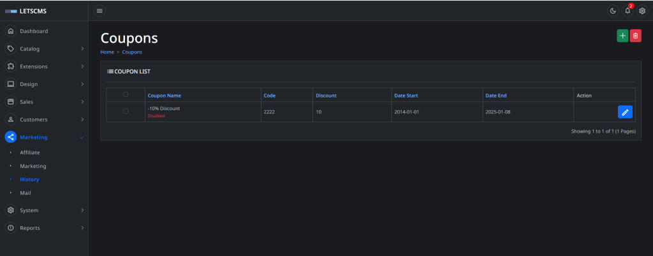
Task: Open the Affiliate submenu item
Action: [x=30, y=153]
